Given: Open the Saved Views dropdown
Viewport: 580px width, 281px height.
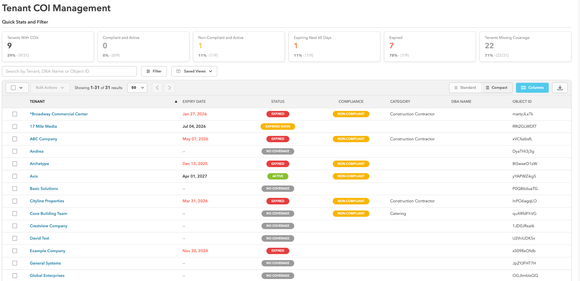Looking at the screenshot, I should [x=194, y=71].
